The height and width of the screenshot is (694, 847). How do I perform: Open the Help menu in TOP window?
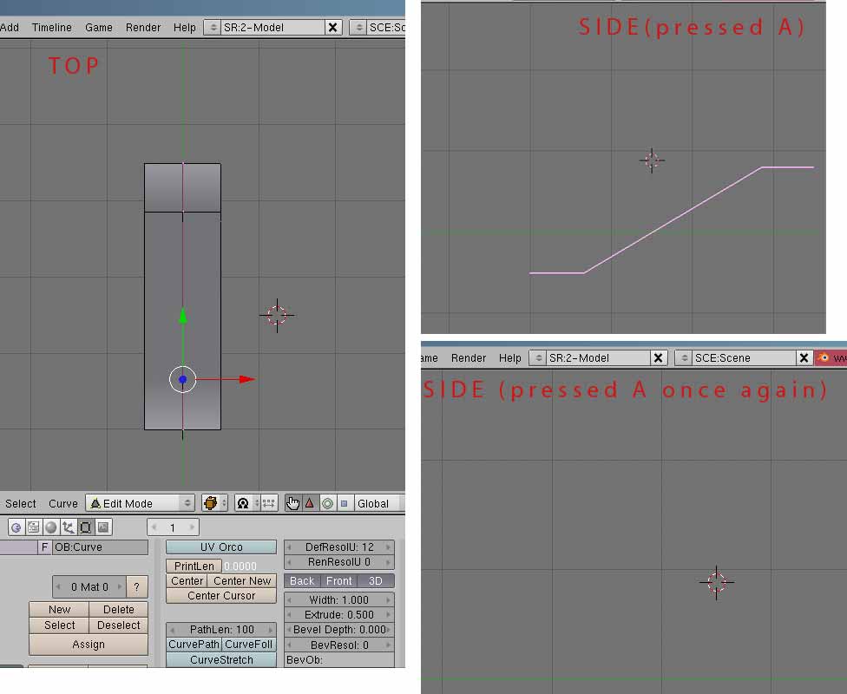click(184, 28)
